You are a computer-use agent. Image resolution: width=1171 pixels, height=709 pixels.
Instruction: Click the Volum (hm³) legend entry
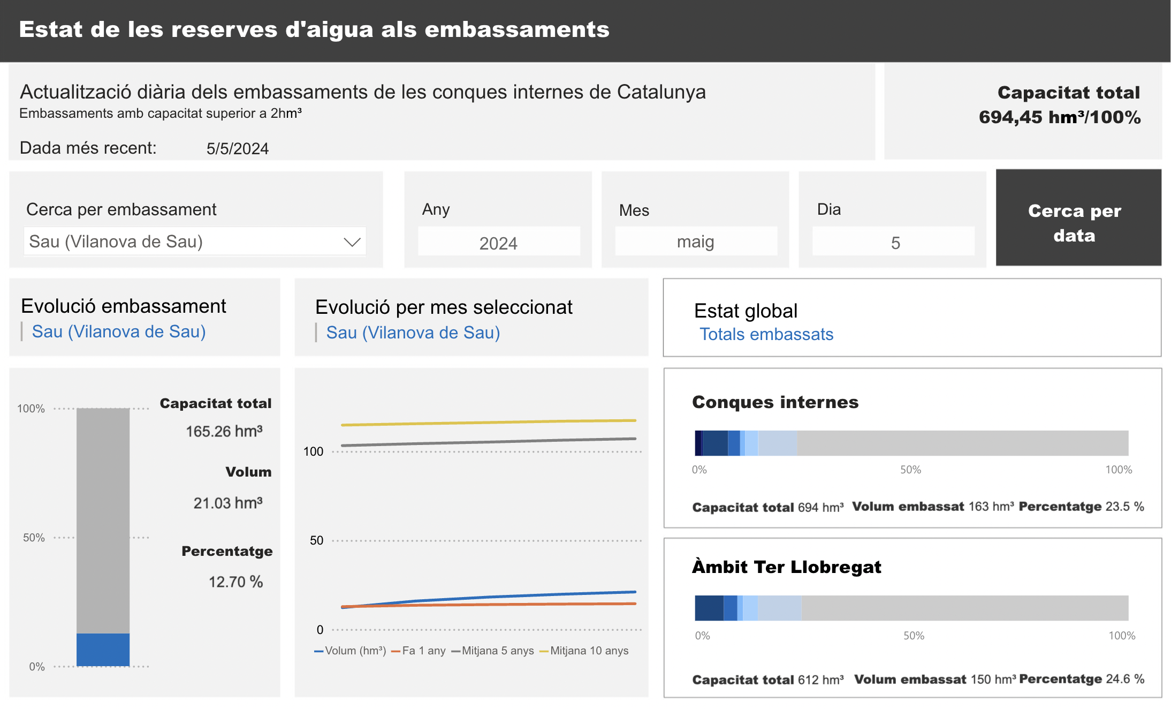pos(350,651)
